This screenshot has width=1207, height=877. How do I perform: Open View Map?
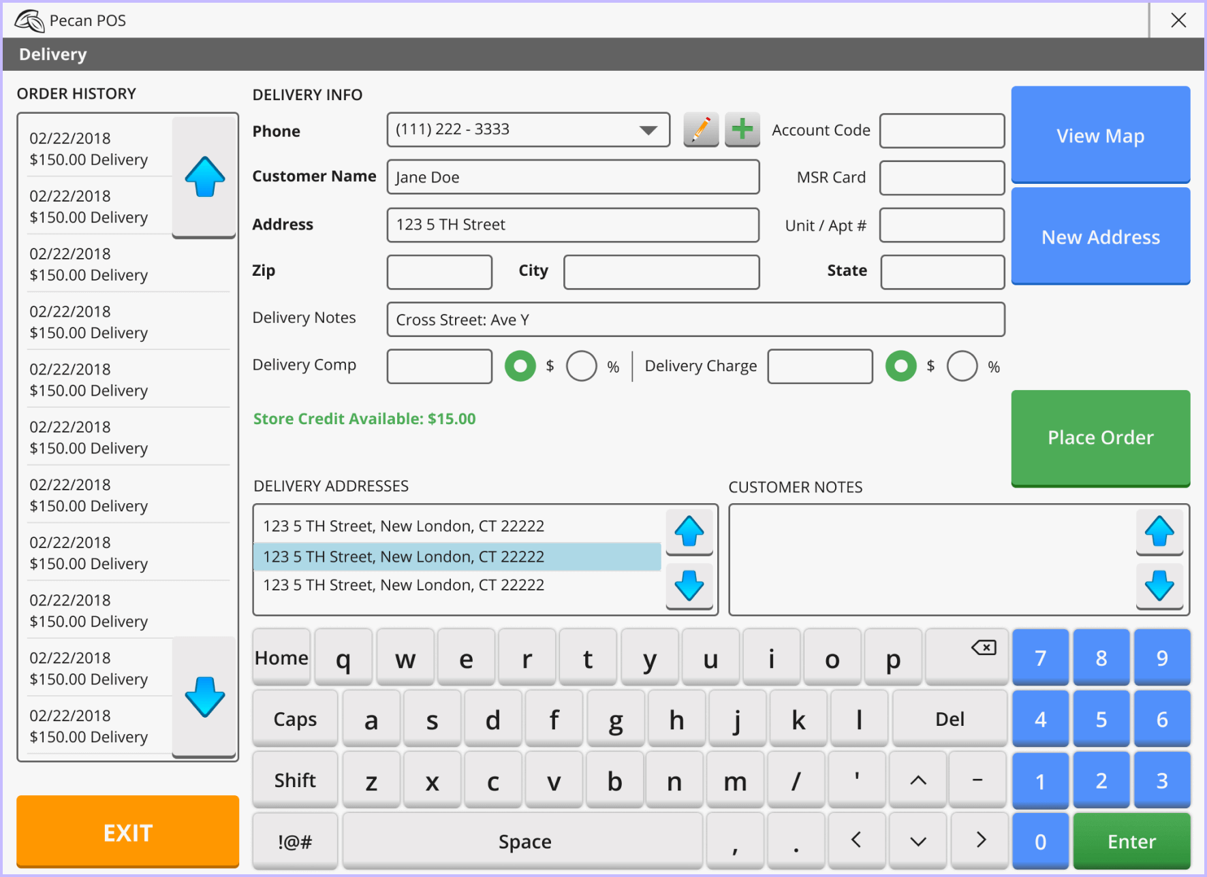[1100, 135]
